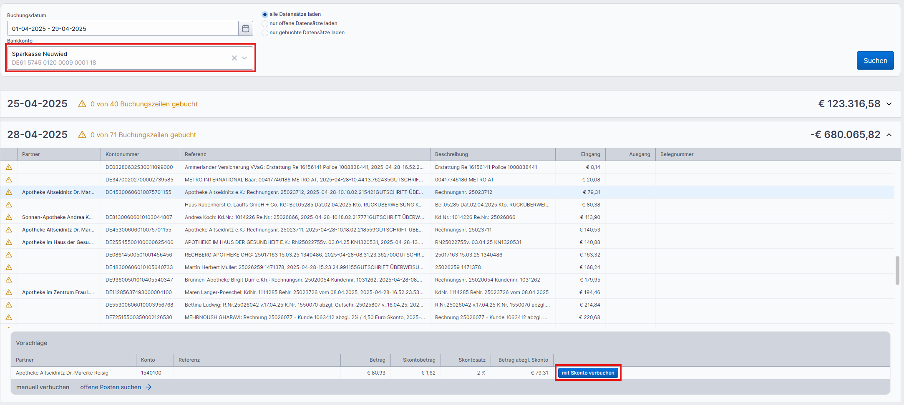Open the Buchungsdatum calendar picker
The image size is (904, 405).
246,28
